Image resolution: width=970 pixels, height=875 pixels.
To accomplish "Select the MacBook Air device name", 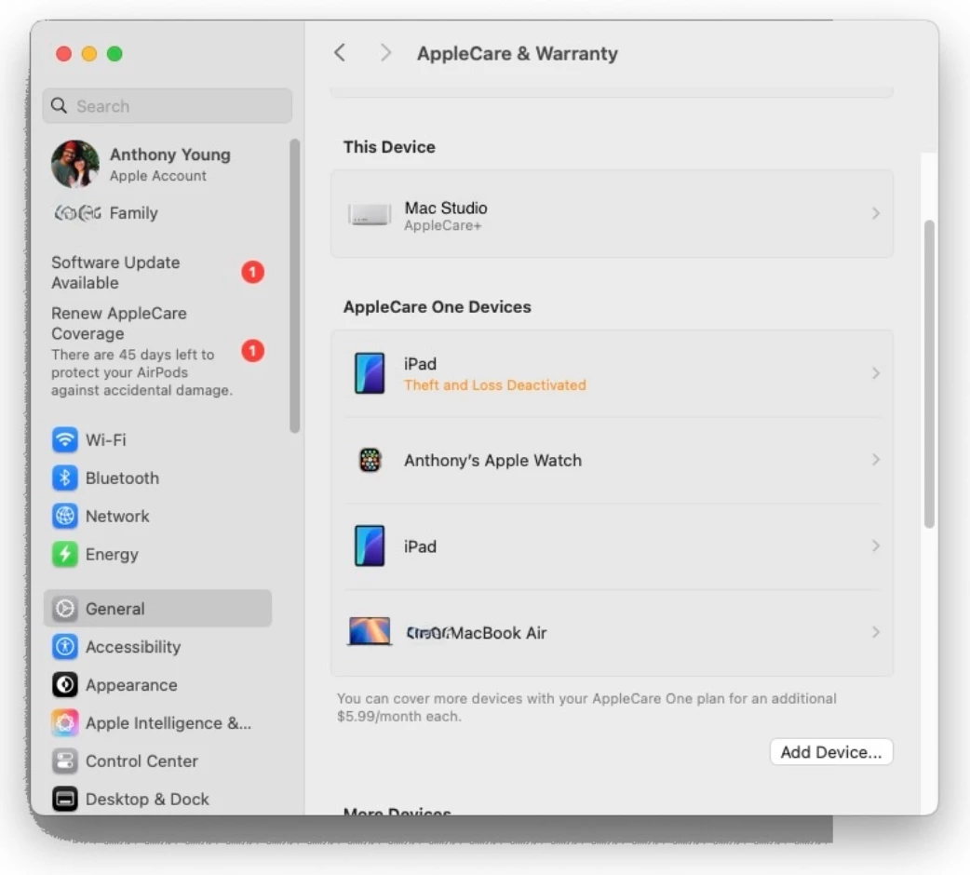I will pos(476,633).
